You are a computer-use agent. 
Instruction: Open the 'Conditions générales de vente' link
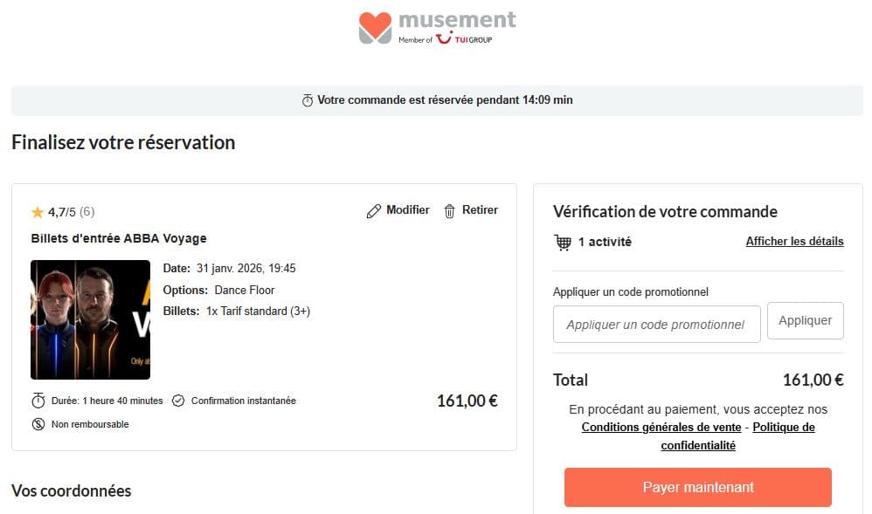(660, 427)
